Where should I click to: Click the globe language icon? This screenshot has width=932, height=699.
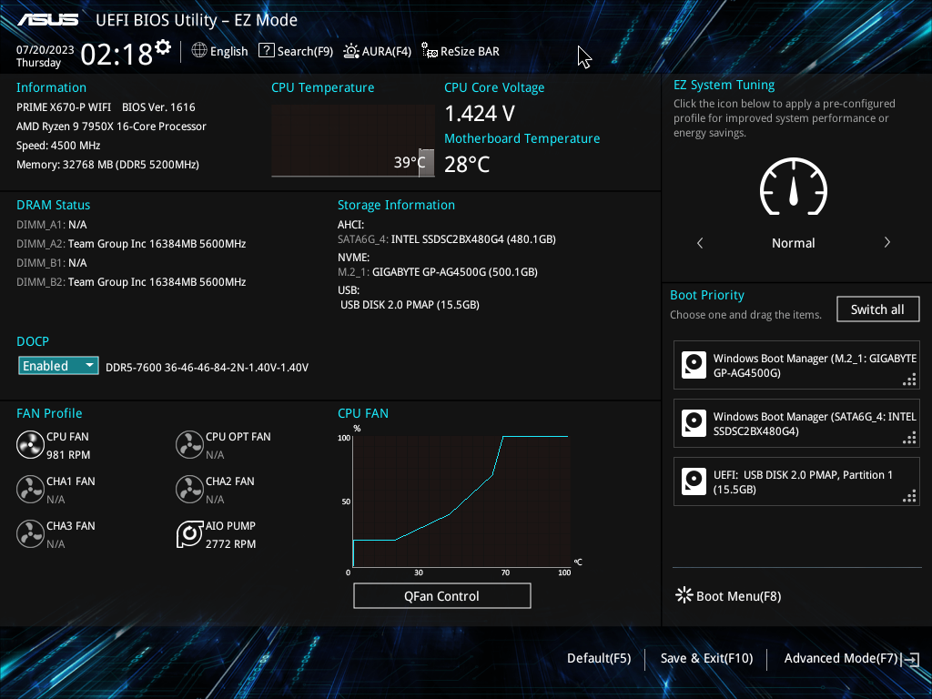point(199,51)
